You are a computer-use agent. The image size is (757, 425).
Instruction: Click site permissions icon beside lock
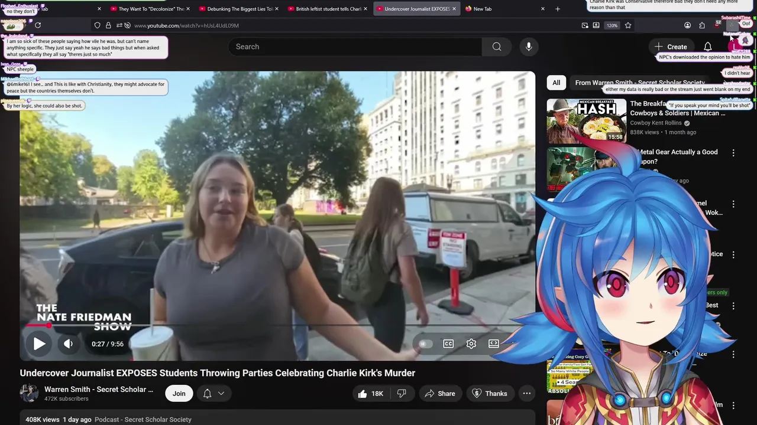point(119,25)
